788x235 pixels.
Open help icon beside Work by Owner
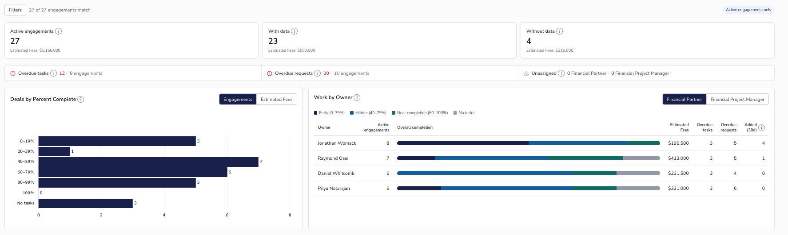[x=357, y=97]
